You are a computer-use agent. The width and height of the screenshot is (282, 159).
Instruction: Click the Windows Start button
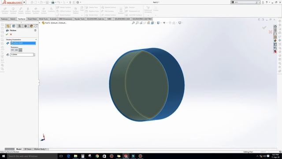pyautogui.click(x=4, y=156)
